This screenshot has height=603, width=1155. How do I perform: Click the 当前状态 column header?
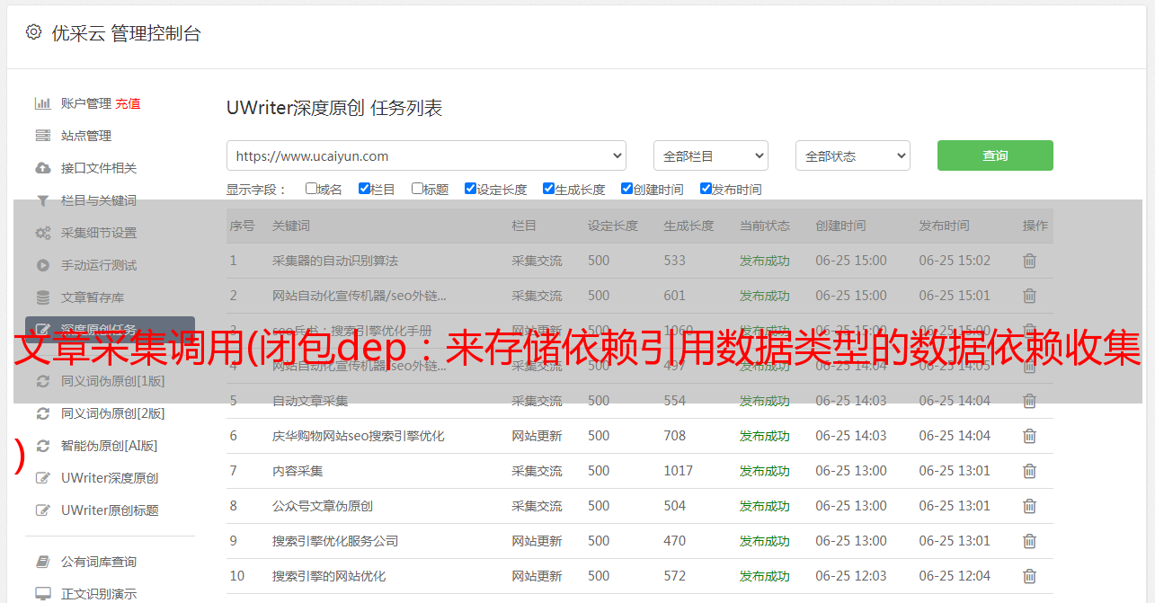coord(765,226)
